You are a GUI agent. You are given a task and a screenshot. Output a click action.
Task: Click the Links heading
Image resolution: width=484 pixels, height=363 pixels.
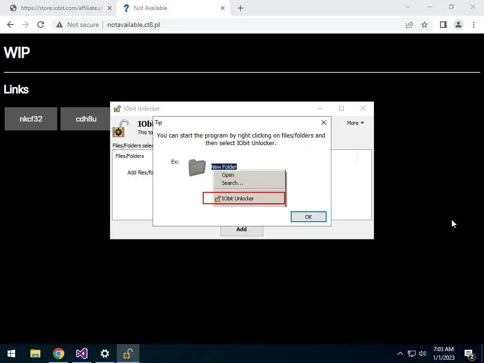click(16, 89)
